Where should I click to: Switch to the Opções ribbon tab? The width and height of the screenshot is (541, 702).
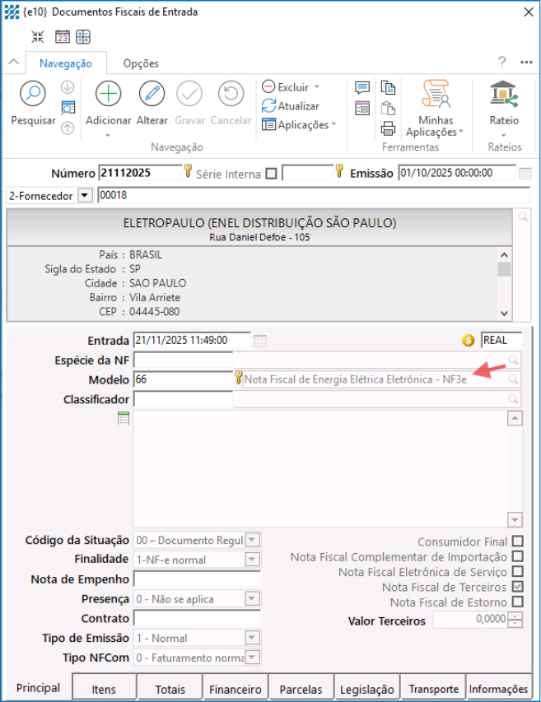pyautogui.click(x=141, y=63)
